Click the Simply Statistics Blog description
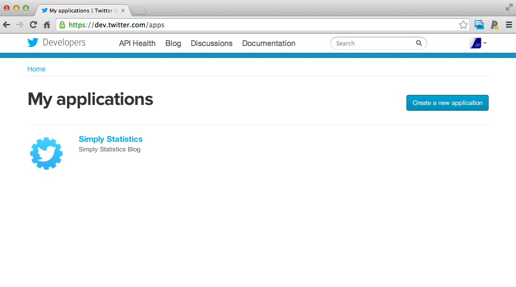The width and height of the screenshot is (516, 287). point(110,149)
